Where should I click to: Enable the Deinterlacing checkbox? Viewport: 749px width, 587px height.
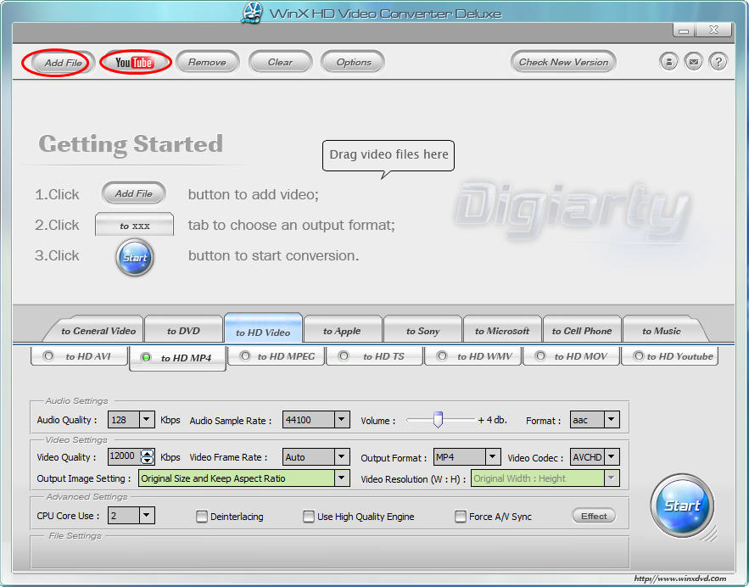point(202,516)
